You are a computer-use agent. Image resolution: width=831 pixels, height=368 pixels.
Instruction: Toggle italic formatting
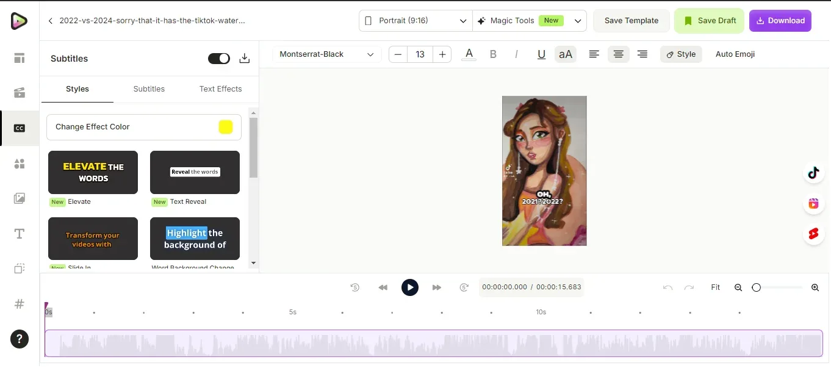516,54
